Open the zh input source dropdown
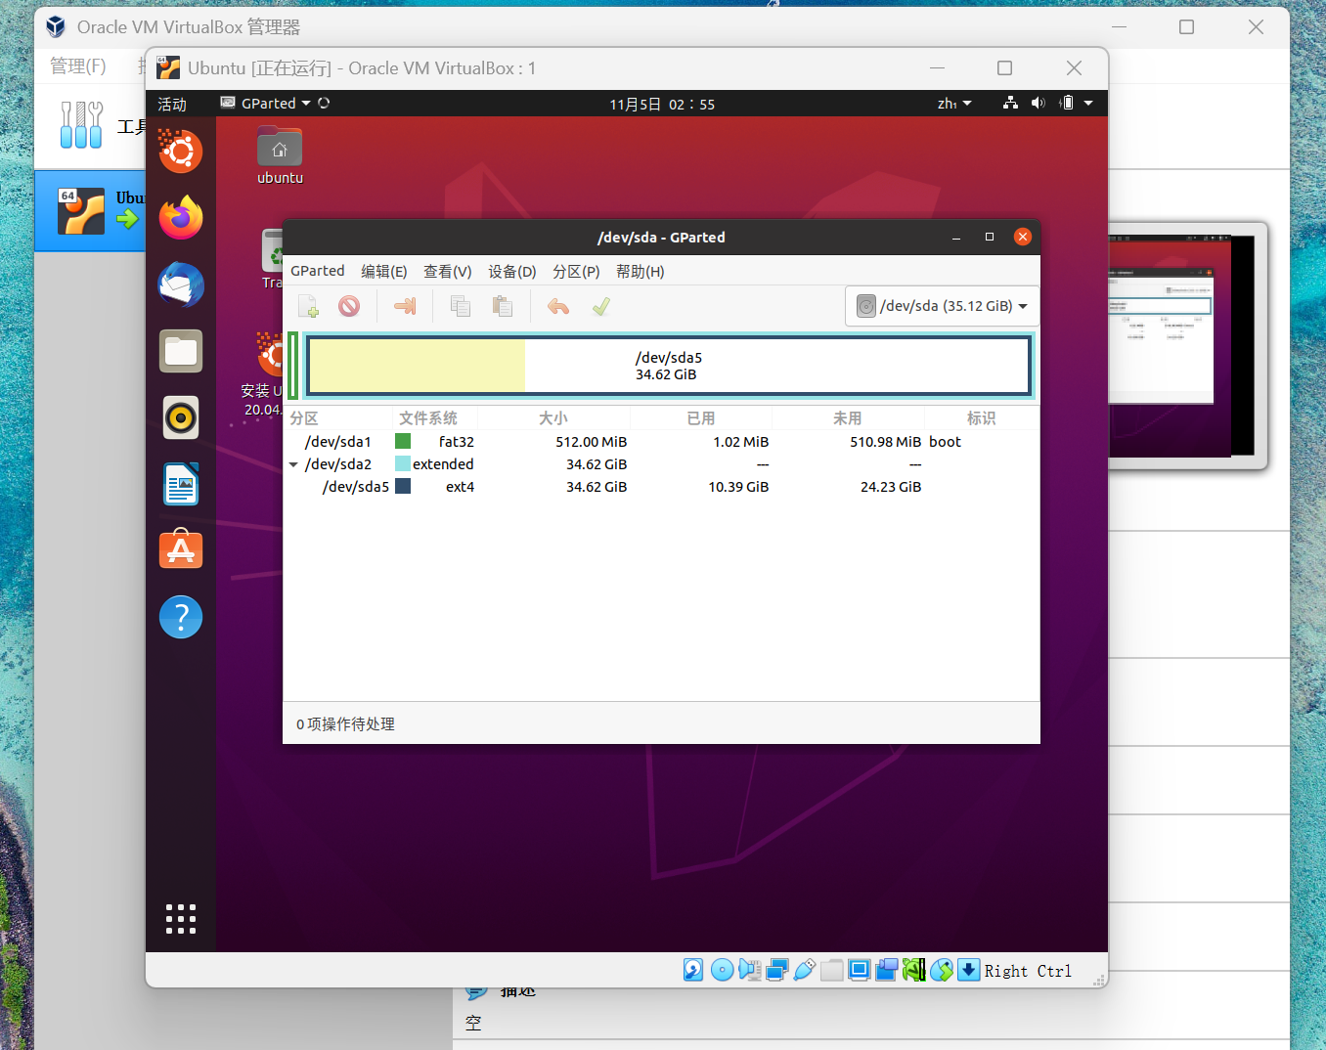 pos(954,104)
